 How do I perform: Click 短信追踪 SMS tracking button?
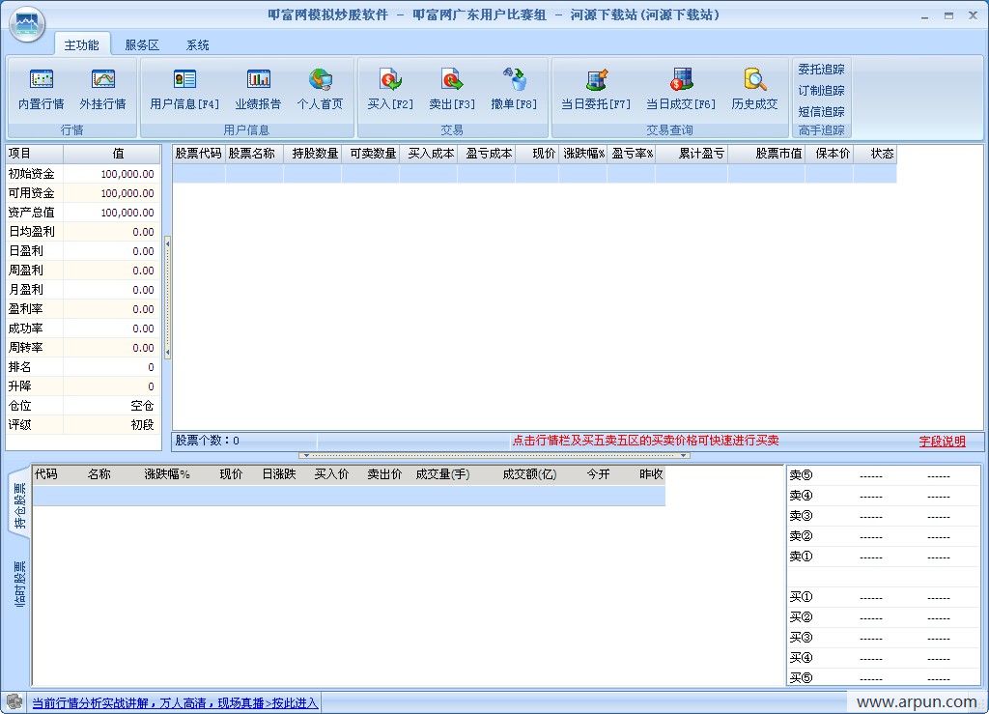tap(821, 111)
